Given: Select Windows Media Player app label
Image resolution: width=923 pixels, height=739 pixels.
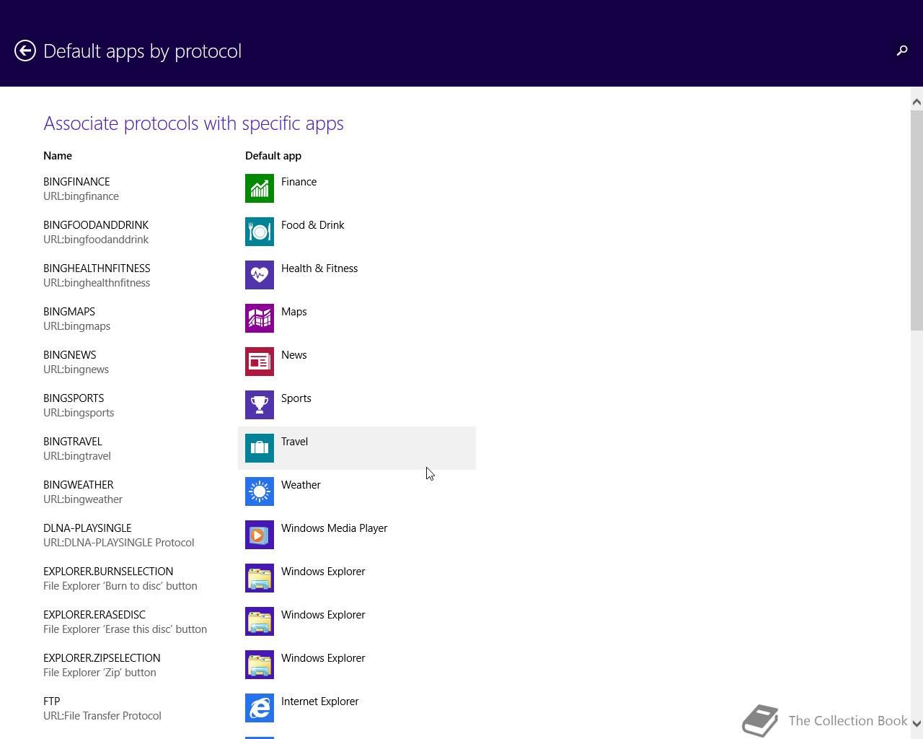Looking at the screenshot, I should click(334, 528).
